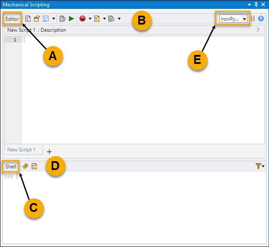Expand the button editor dropdown arrow

point(119,19)
